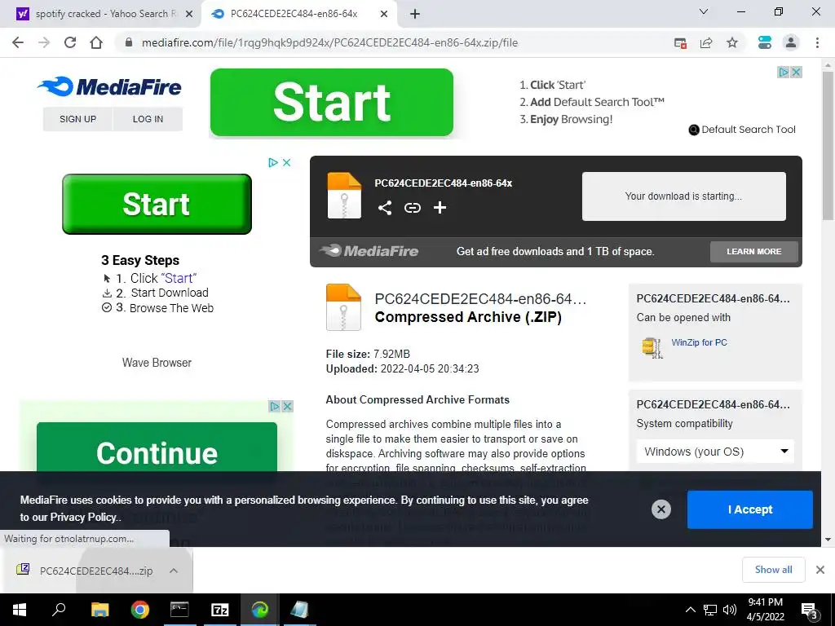835x626 pixels.
Task: Open AdChoices icon on Continue ad
Action: [275, 406]
